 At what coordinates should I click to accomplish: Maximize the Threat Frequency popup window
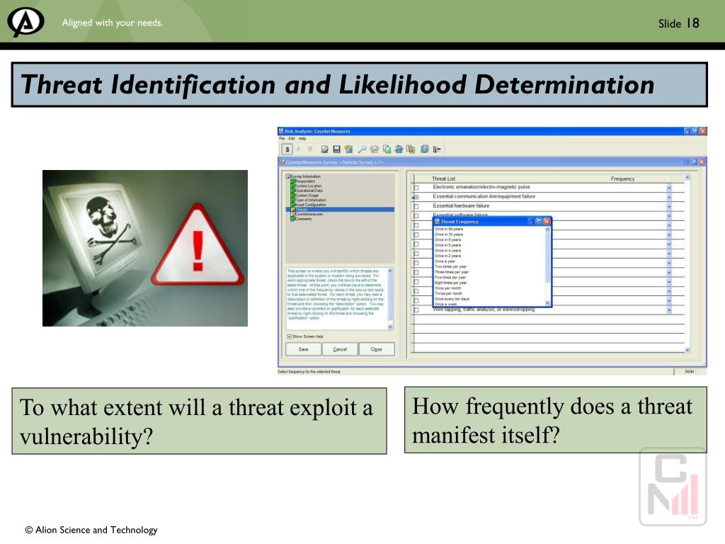[539, 222]
